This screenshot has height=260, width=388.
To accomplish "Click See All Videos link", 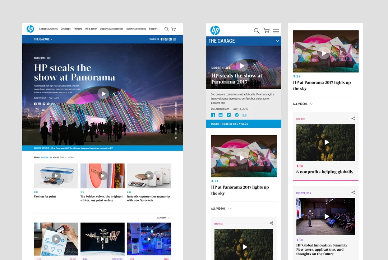I will point(68,157).
